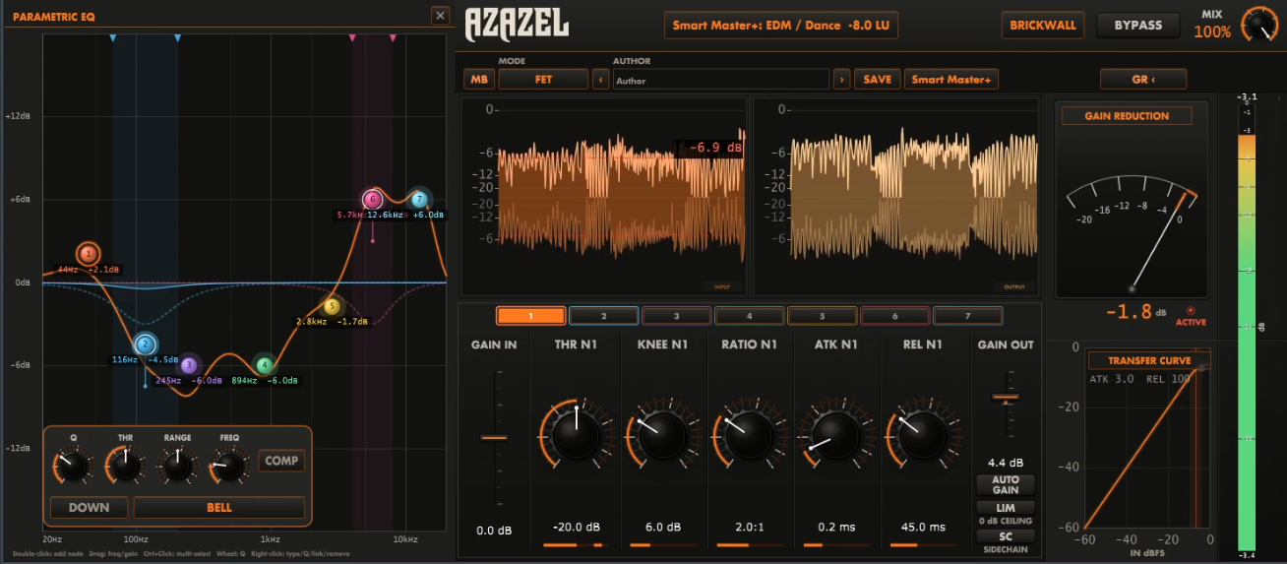
Task: Click the THR N1 knob
Action: 575,434
